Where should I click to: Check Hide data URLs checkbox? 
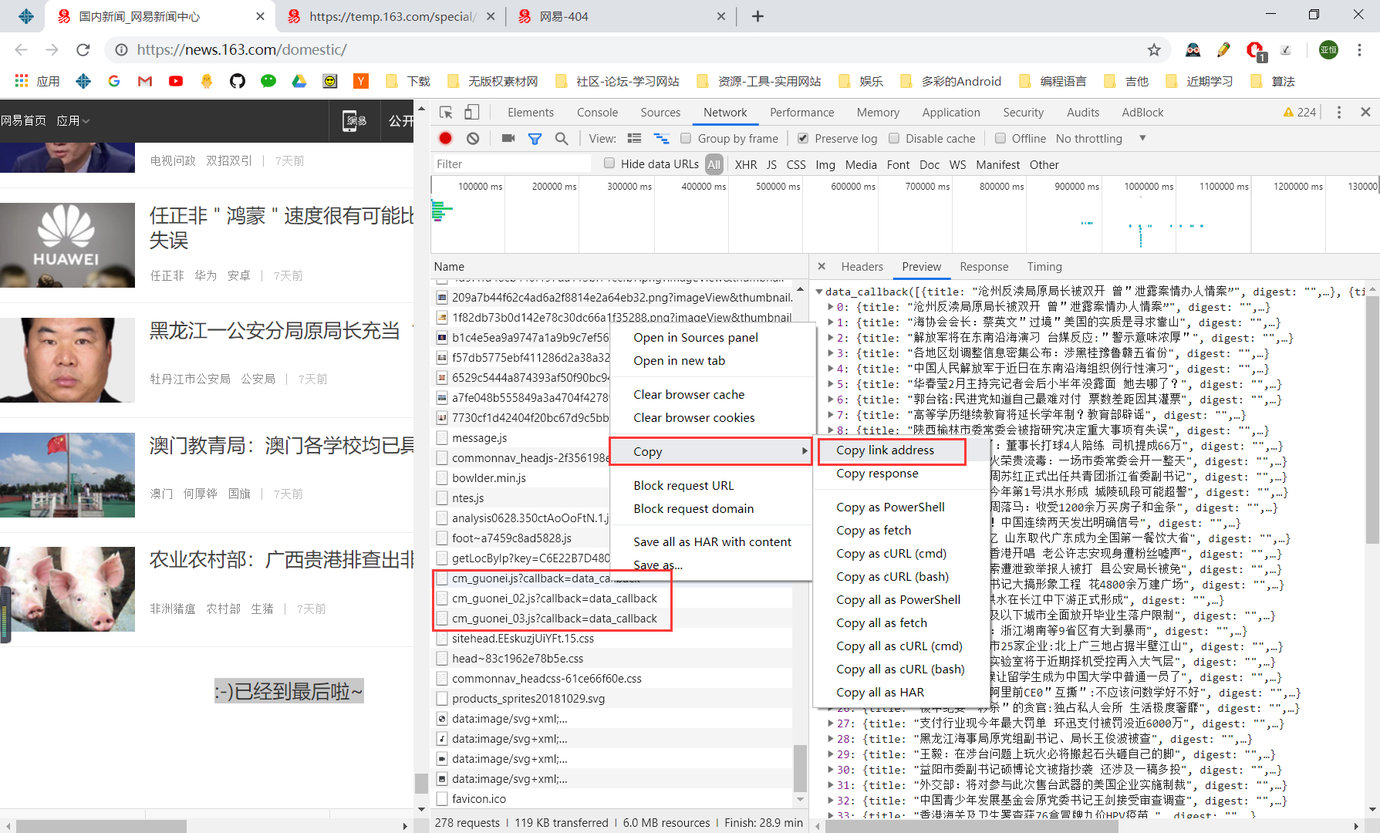[x=609, y=163]
